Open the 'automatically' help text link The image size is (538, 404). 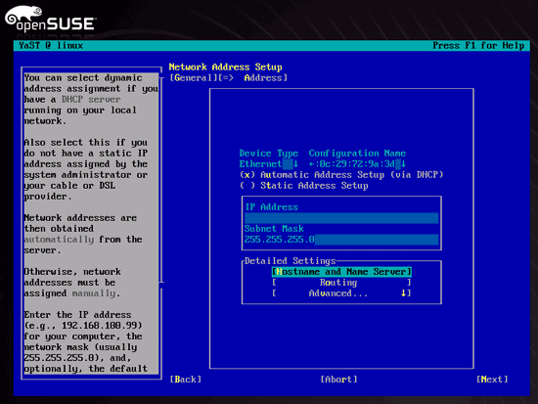[x=59, y=240]
